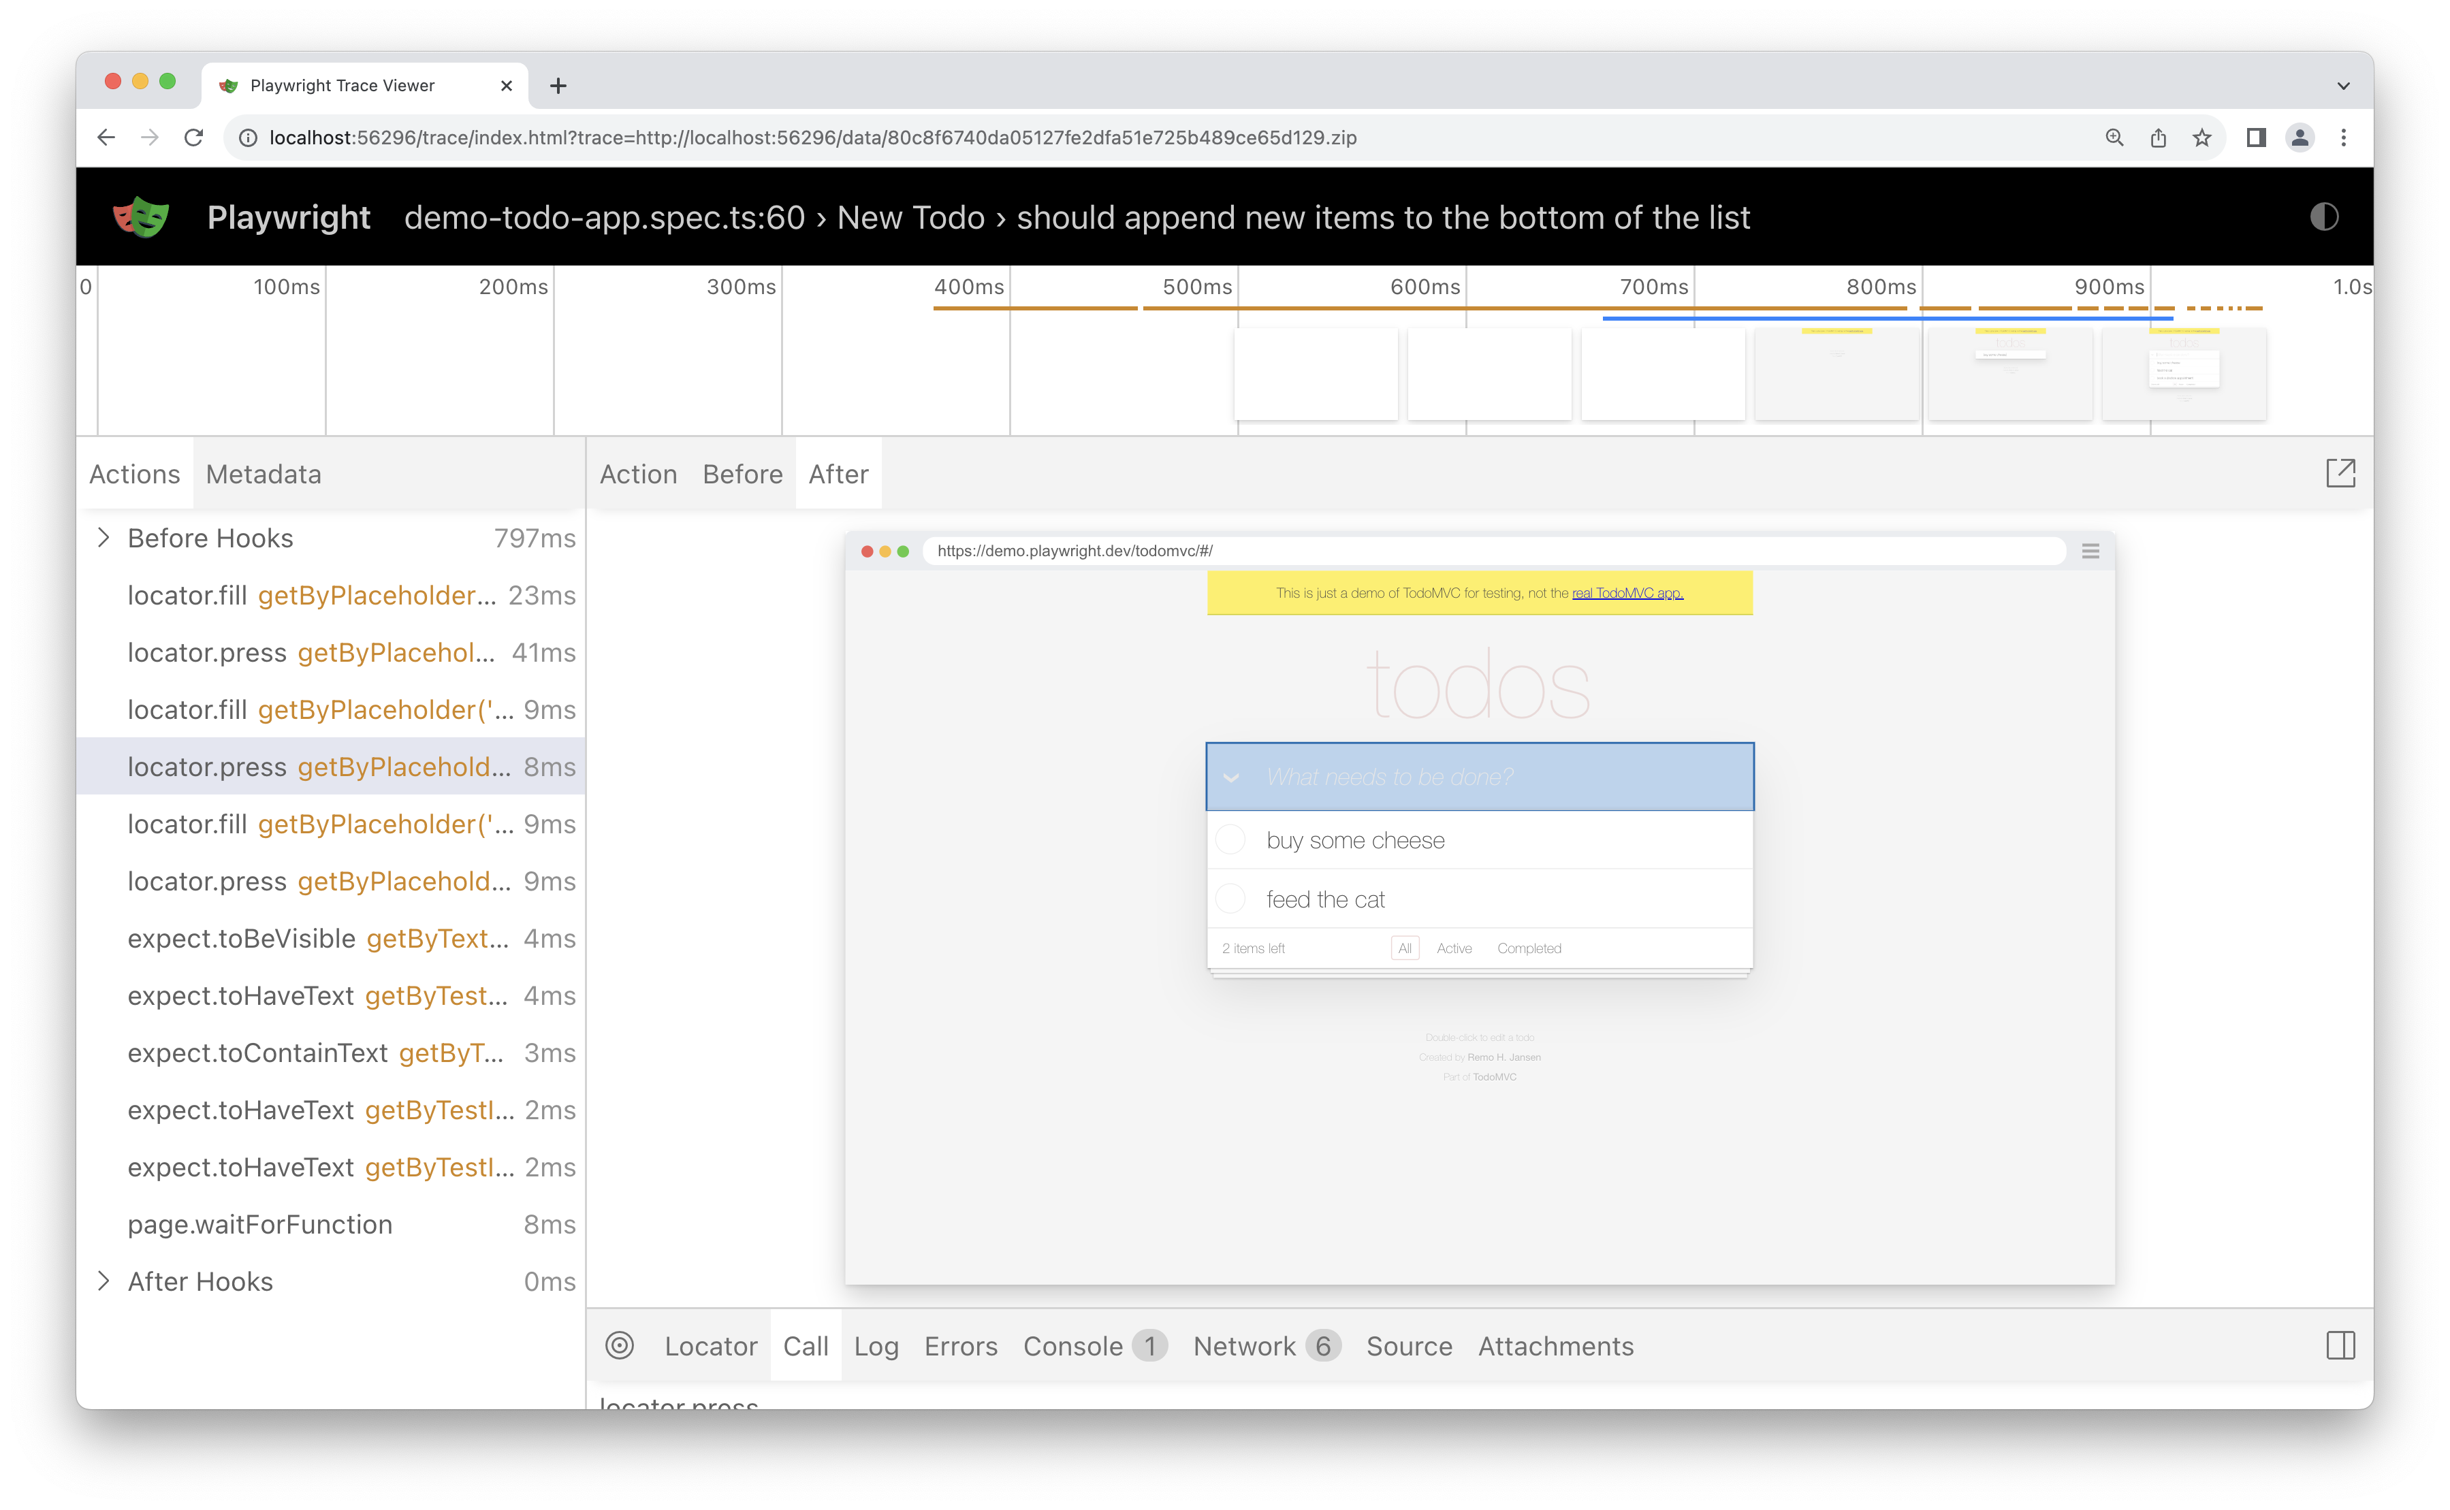Toggle the bottom split panel layout icon
The width and height of the screenshot is (2450, 1510).
[x=2340, y=1345]
